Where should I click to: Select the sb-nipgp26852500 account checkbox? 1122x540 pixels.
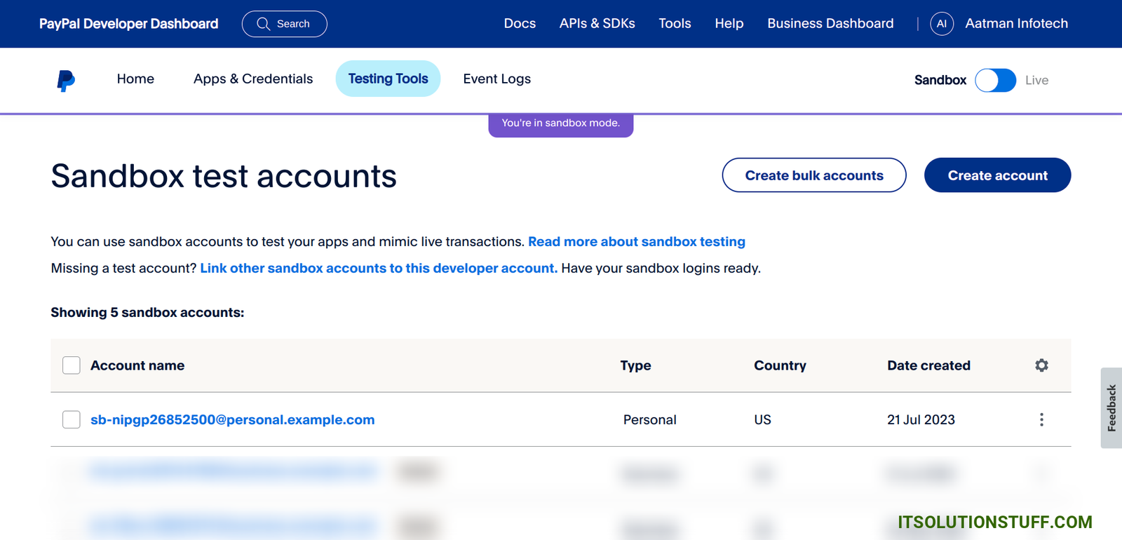(x=72, y=419)
